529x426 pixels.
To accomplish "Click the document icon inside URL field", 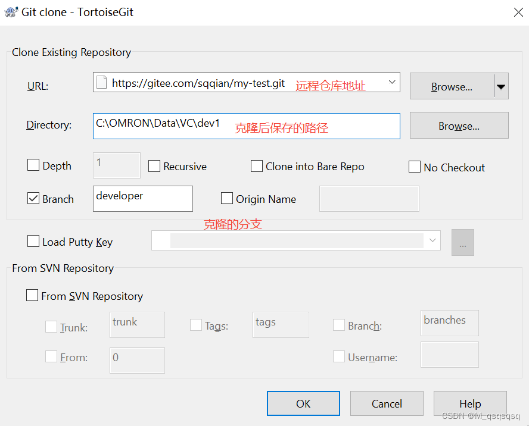I will (101, 82).
